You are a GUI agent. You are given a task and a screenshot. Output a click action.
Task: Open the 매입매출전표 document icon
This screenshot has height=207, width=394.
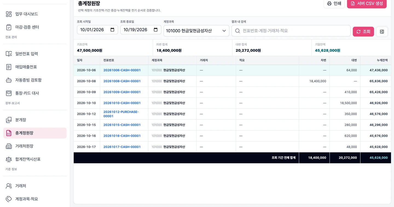tap(9, 67)
